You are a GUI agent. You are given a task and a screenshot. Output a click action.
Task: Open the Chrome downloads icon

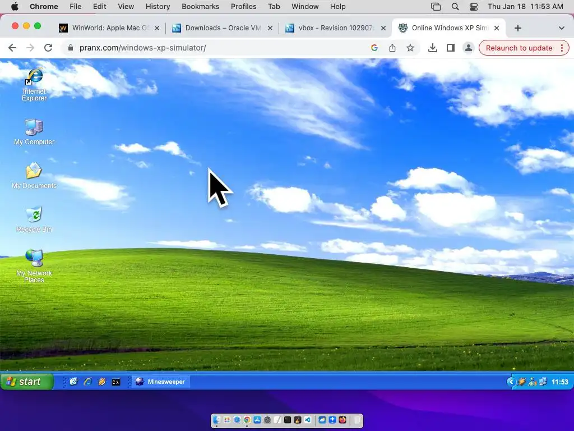432,48
